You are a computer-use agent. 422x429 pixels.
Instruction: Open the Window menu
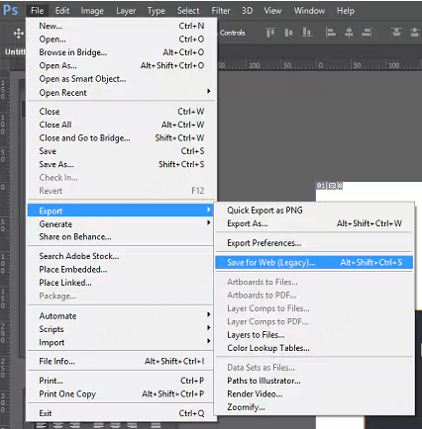click(309, 11)
